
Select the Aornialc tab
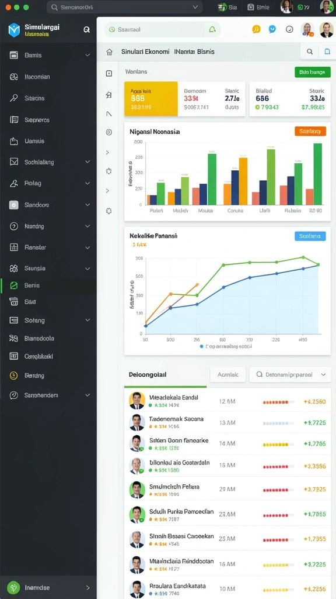[x=228, y=375]
